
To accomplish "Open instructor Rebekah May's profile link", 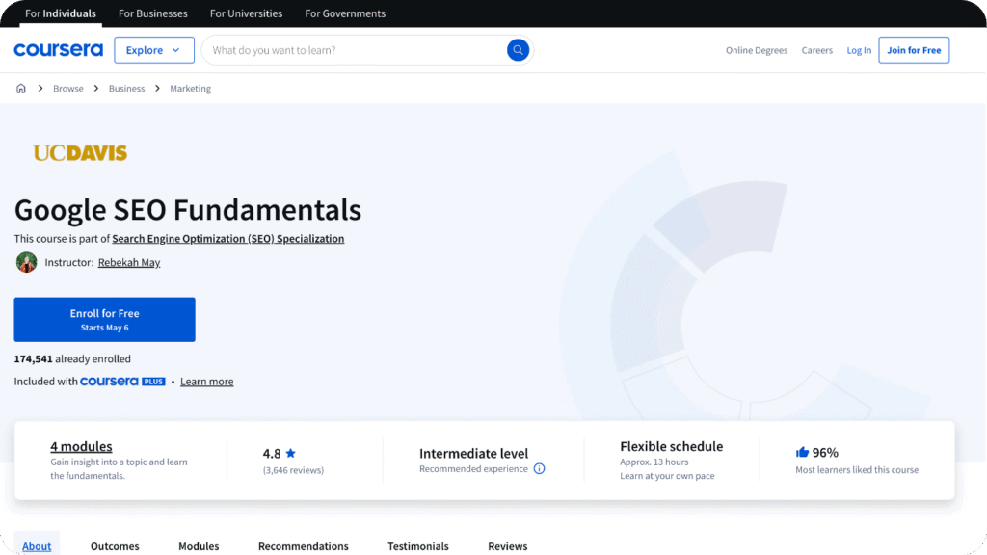I will click(129, 262).
